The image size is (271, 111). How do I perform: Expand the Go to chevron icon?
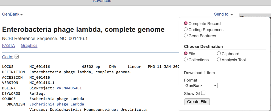tap(17, 57)
